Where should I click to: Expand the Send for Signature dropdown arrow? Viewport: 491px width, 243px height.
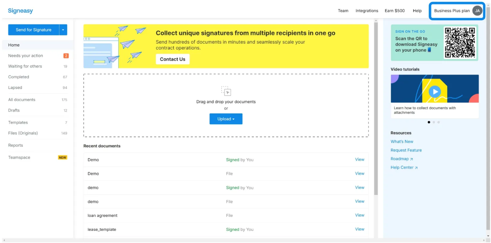(63, 30)
